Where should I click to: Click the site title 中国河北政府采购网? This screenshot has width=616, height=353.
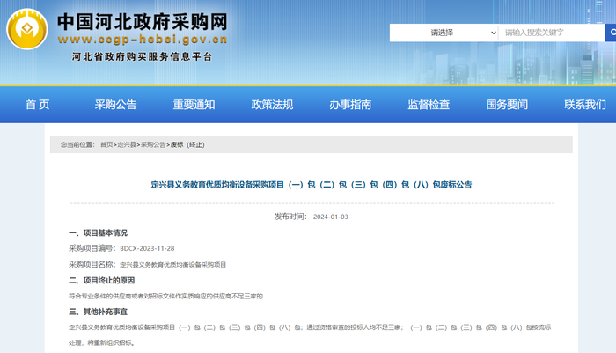[143, 22]
